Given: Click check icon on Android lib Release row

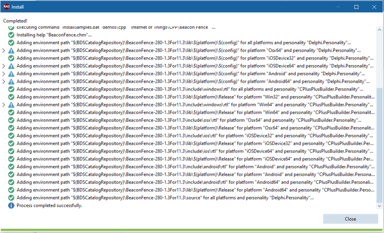Looking at the screenshot, I should (11, 175).
